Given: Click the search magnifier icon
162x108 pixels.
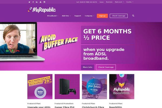Looking at the screenshot, I should click(x=133, y=16).
